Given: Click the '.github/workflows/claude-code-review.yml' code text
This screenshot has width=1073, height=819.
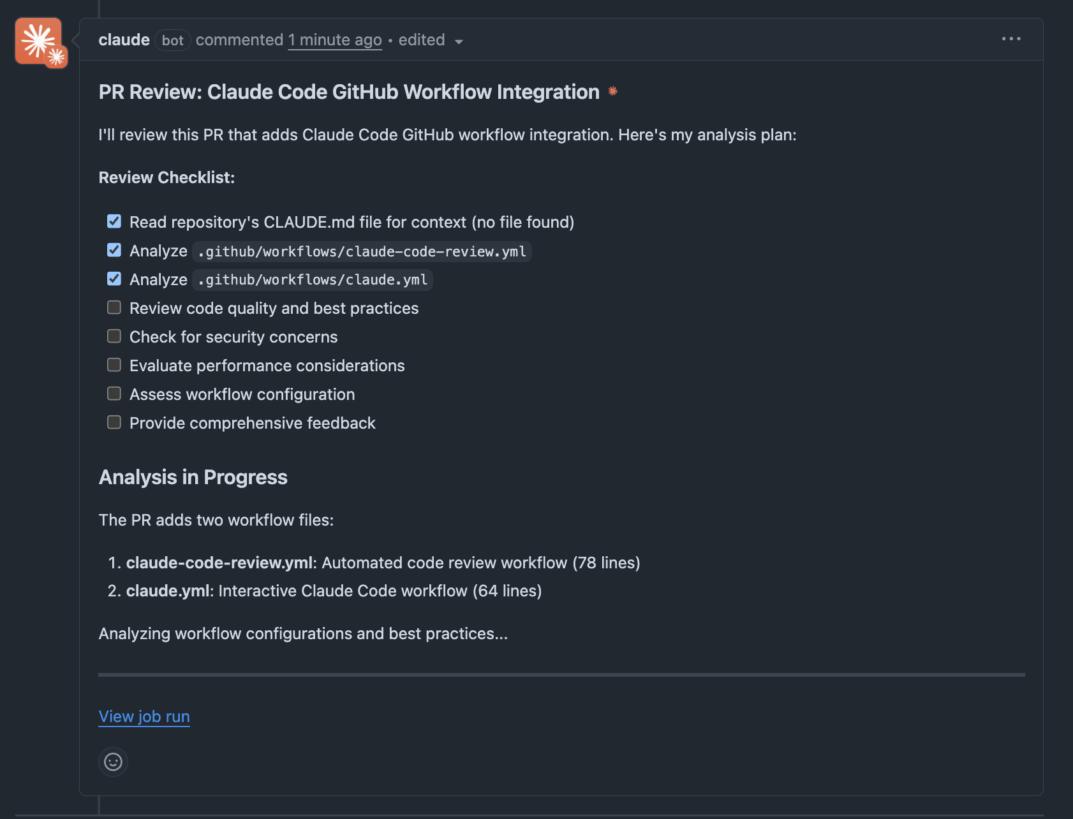Looking at the screenshot, I should (362, 251).
